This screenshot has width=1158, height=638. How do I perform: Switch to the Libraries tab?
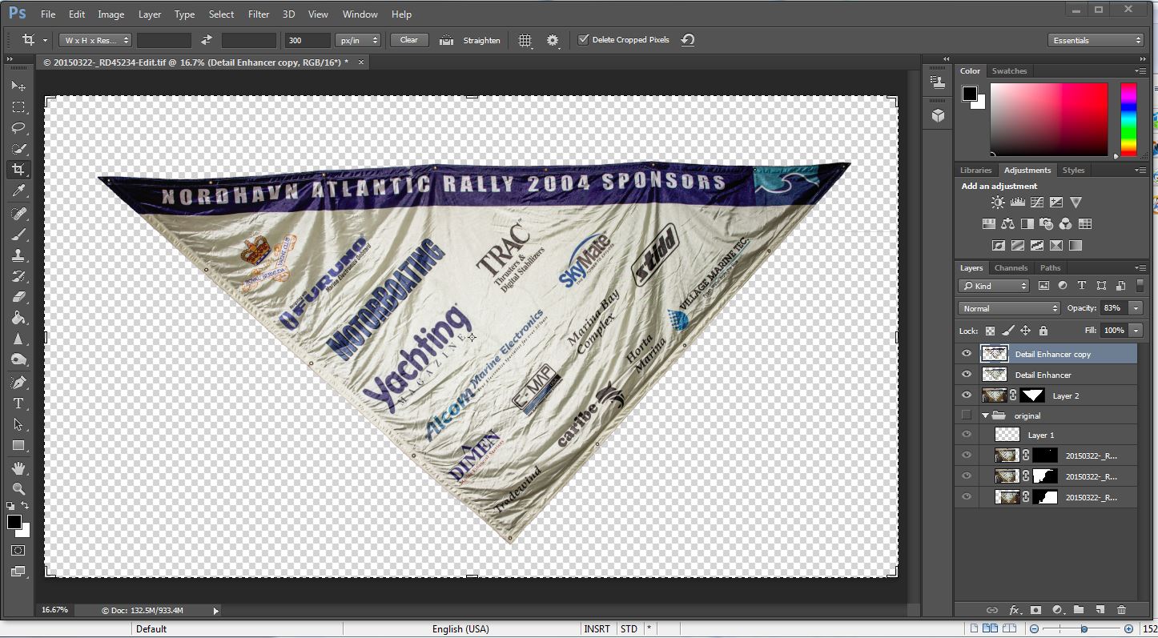975,170
